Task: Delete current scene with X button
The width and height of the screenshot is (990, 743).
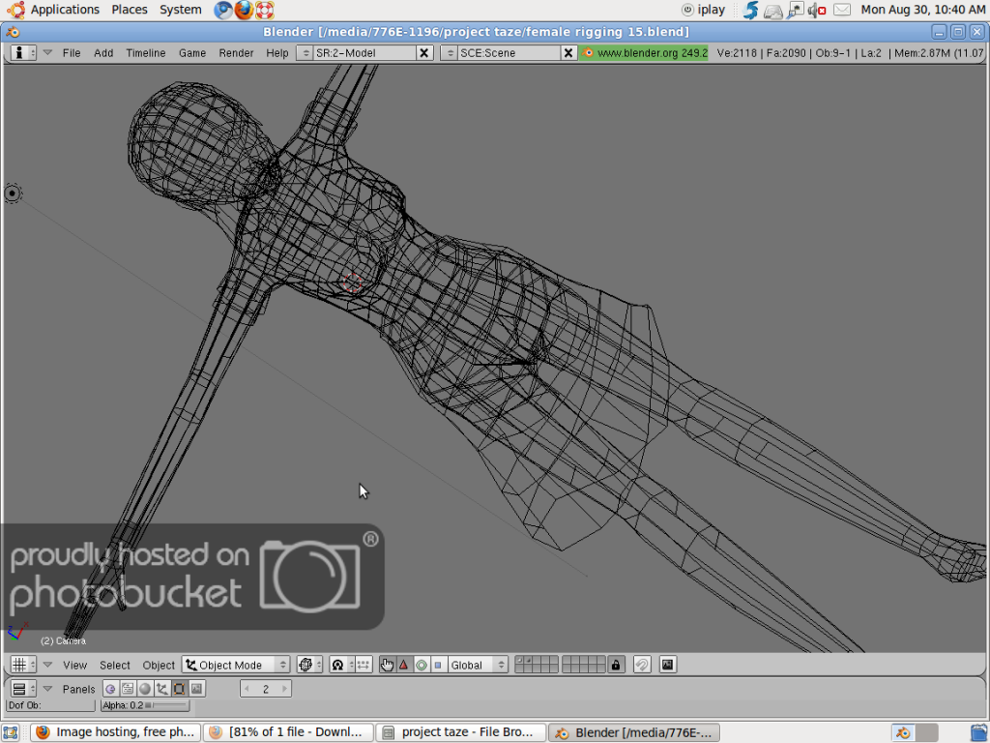Action: [x=568, y=53]
